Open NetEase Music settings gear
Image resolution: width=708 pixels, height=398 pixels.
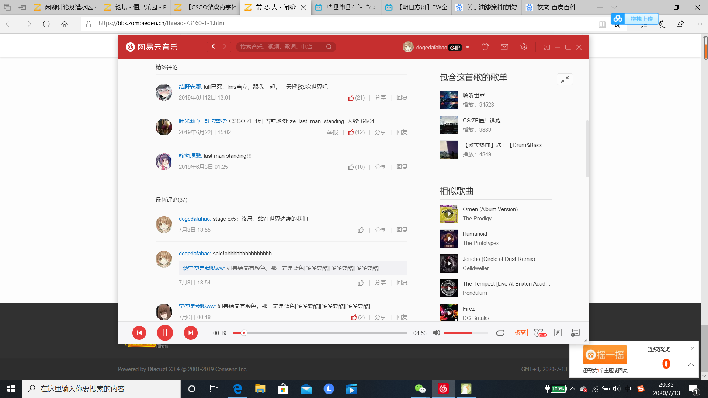523,47
